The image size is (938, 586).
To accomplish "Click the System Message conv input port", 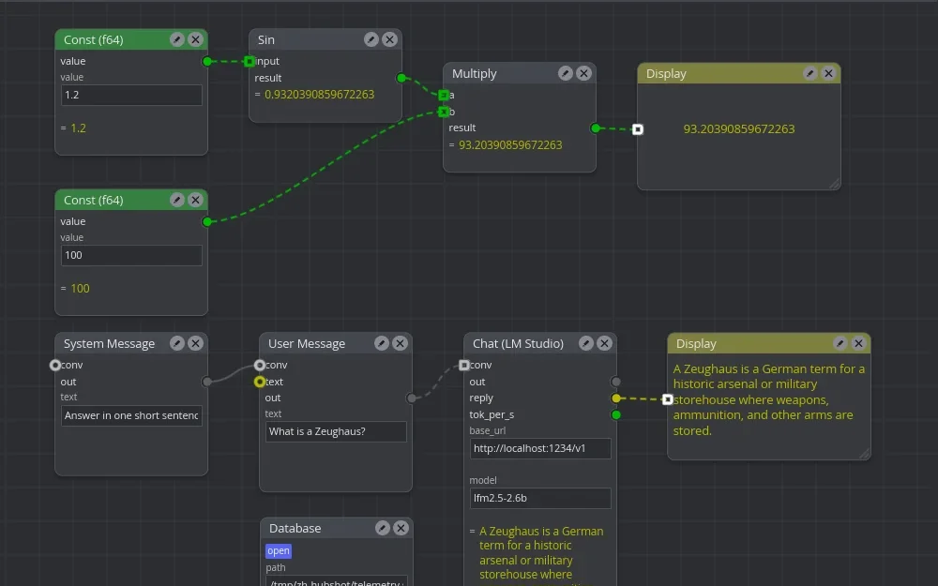I will (x=55, y=365).
